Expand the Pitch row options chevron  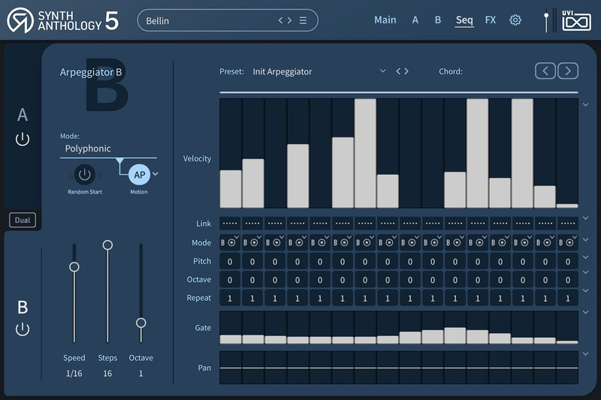[x=586, y=257]
